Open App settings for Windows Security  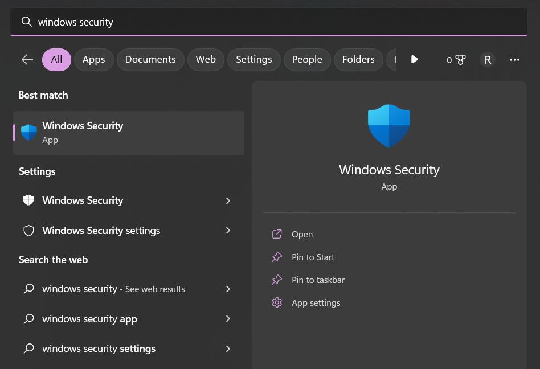click(316, 302)
